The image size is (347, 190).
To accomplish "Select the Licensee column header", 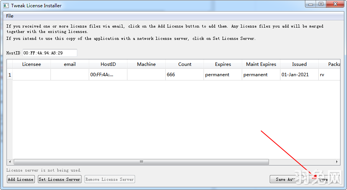I will (31, 64).
